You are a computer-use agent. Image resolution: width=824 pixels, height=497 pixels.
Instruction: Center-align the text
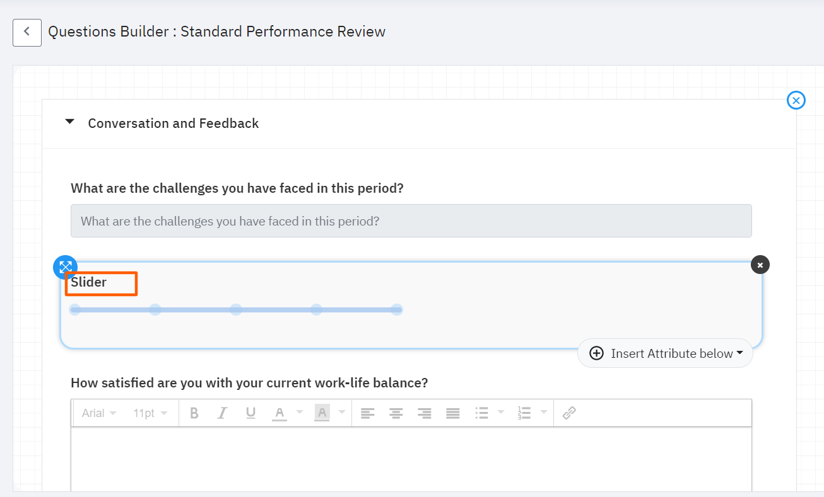coord(396,413)
